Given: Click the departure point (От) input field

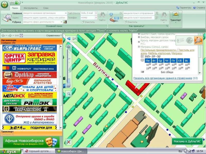Looking at the screenshot, I should pyautogui.click(x=138, y=13).
